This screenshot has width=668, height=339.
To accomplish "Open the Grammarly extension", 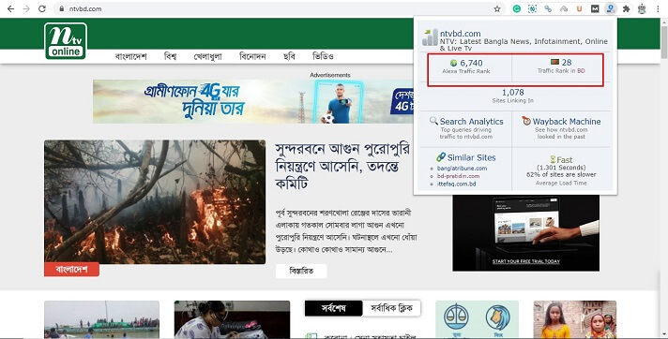I will (x=516, y=8).
